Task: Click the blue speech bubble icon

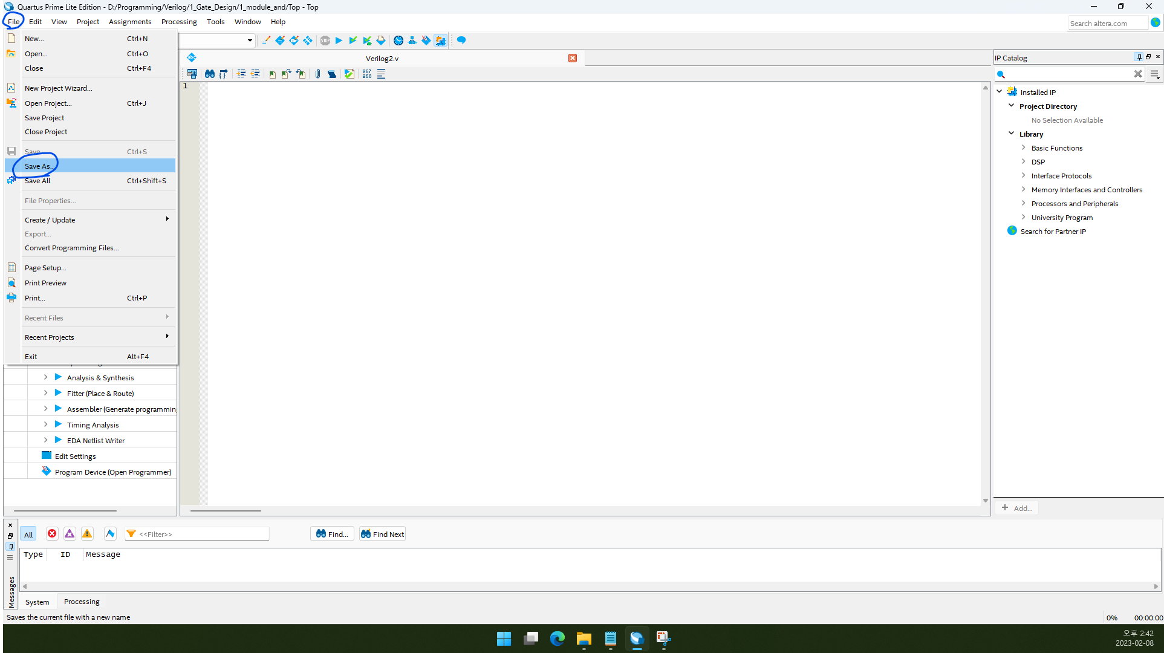Action: pos(461,41)
